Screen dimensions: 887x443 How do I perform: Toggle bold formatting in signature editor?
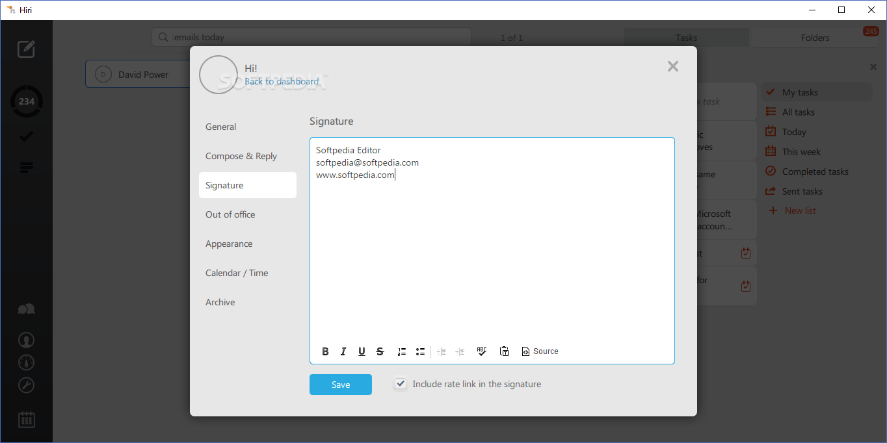coord(325,351)
